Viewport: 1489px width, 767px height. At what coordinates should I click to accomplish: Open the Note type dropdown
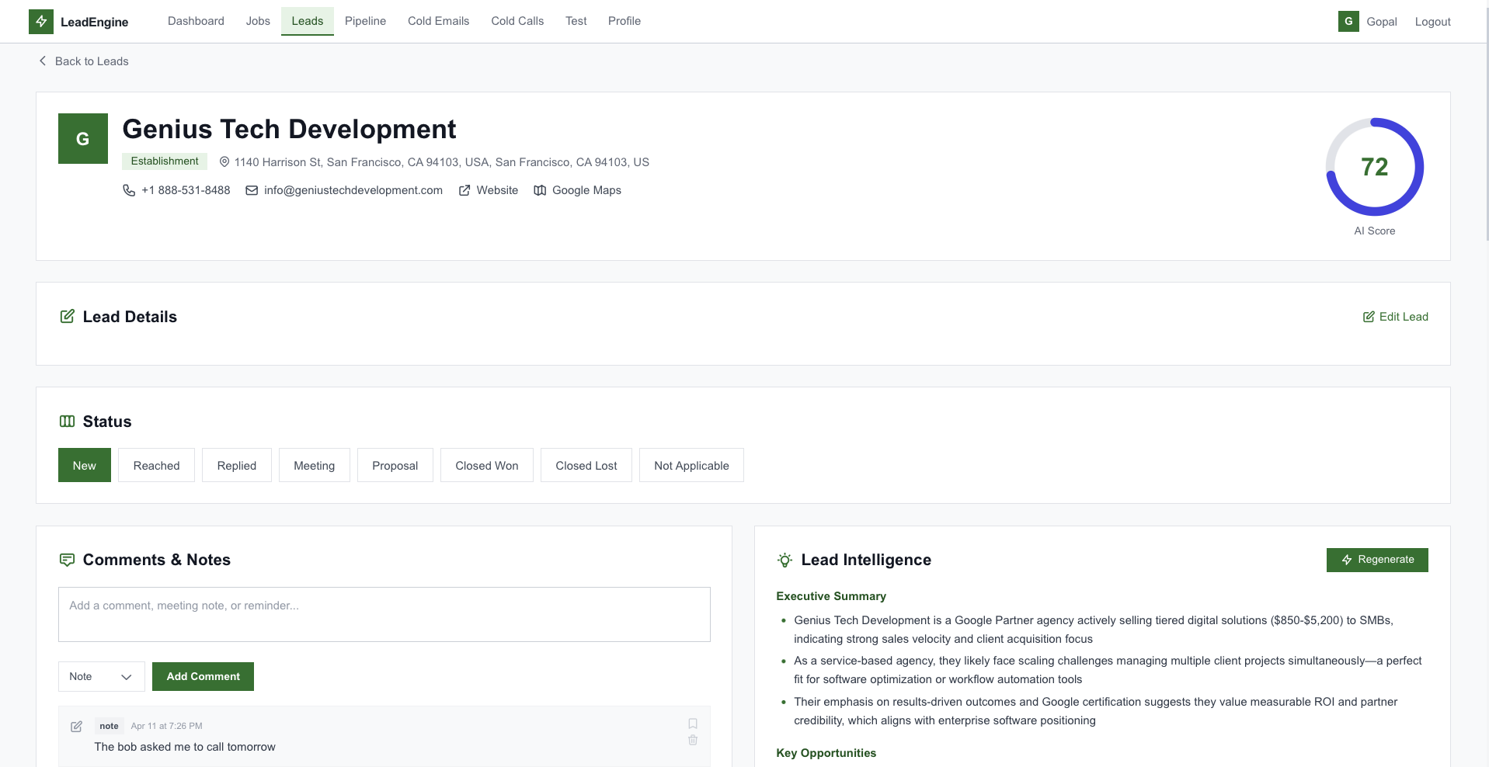(101, 677)
